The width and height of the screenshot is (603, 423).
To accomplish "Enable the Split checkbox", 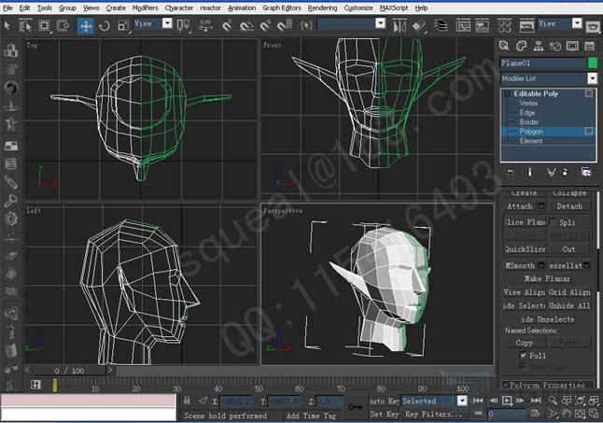I will (x=553, y=222).
